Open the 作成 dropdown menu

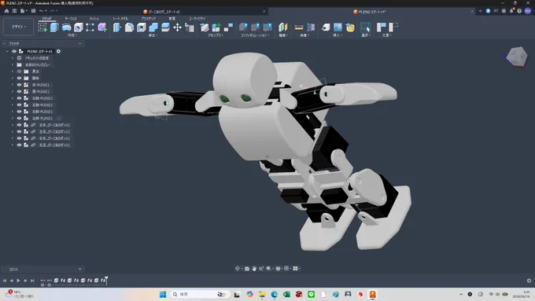point(72,35)
